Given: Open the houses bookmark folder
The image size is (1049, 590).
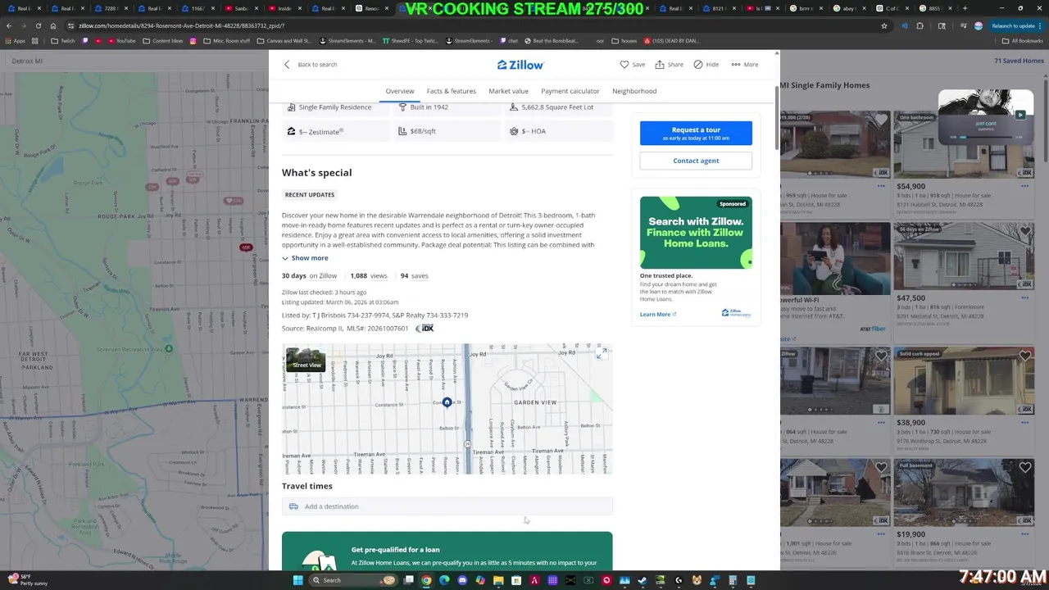Looking at the screenshot, I should coord(624,40).
